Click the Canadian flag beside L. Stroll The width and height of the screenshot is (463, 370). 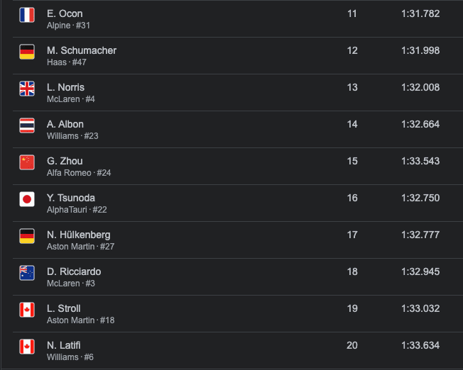(x=27, y=310)
